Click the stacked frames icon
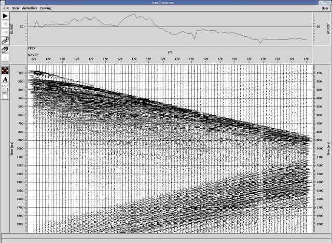Image resolution: width=332 pixels, height=243 pixels. (5, 49)
